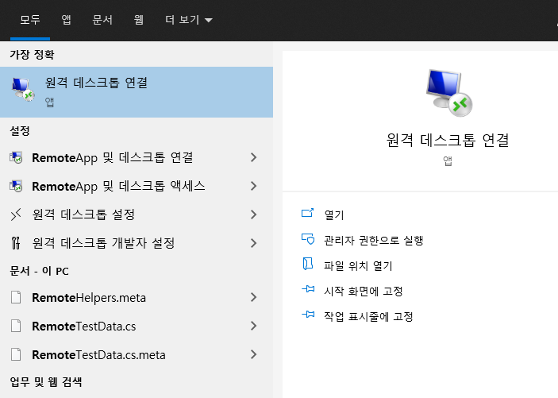Expand 원격 데스크톱 개발자 설정 chevron
The height and width of the screenshot is (398, 558).
click(x=253, y=243)
